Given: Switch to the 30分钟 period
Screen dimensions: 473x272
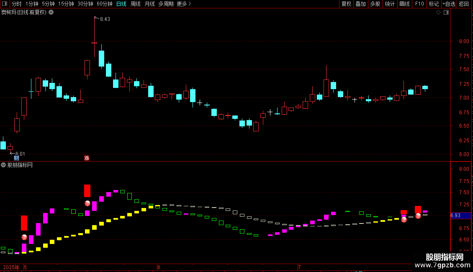Looking at the screenshot, I should point(85,4).
